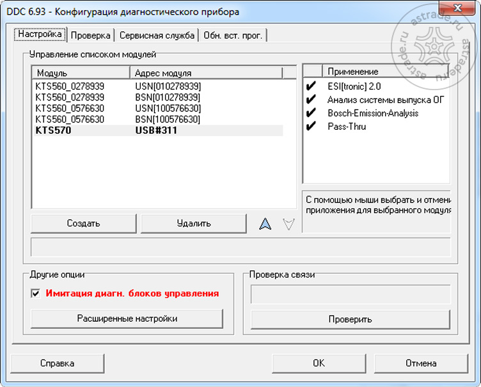Toggle the ESI[tronic] 2.0 checkmark
This screenshot has height=387, width=481.
coord(311,86)
